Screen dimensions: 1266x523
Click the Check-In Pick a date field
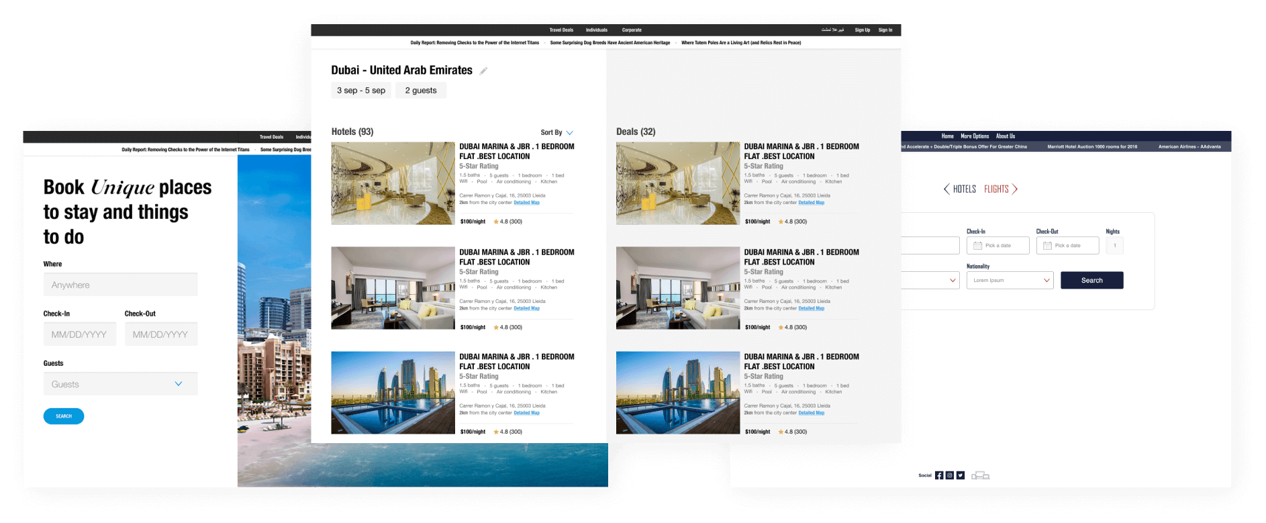click(x=998, y=246)
